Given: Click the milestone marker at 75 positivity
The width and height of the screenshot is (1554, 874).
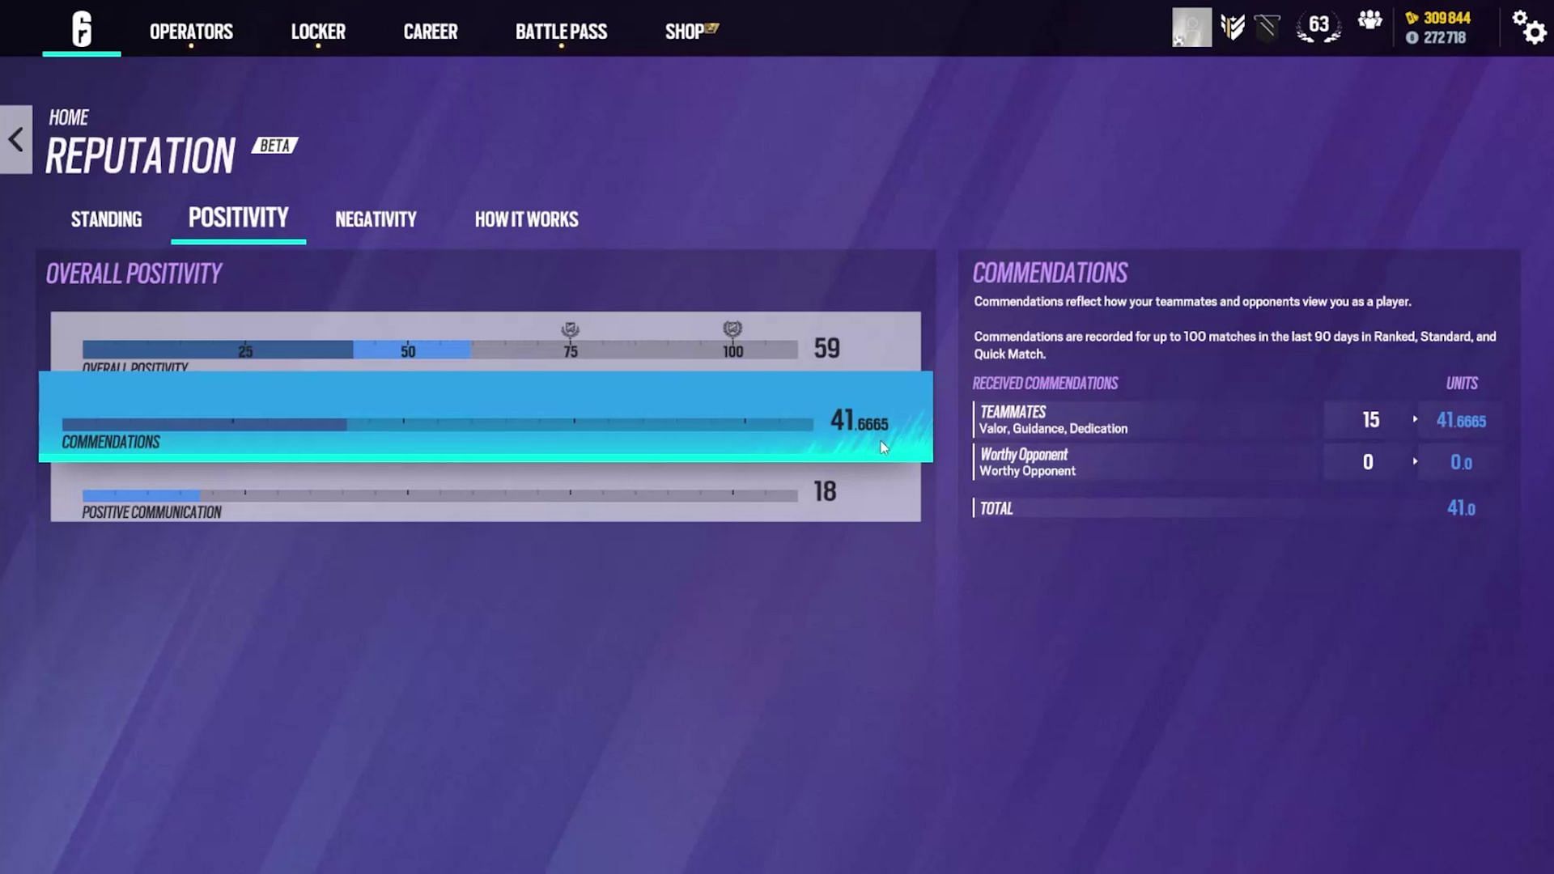Looking at the screenshot, I should point(569,329).
